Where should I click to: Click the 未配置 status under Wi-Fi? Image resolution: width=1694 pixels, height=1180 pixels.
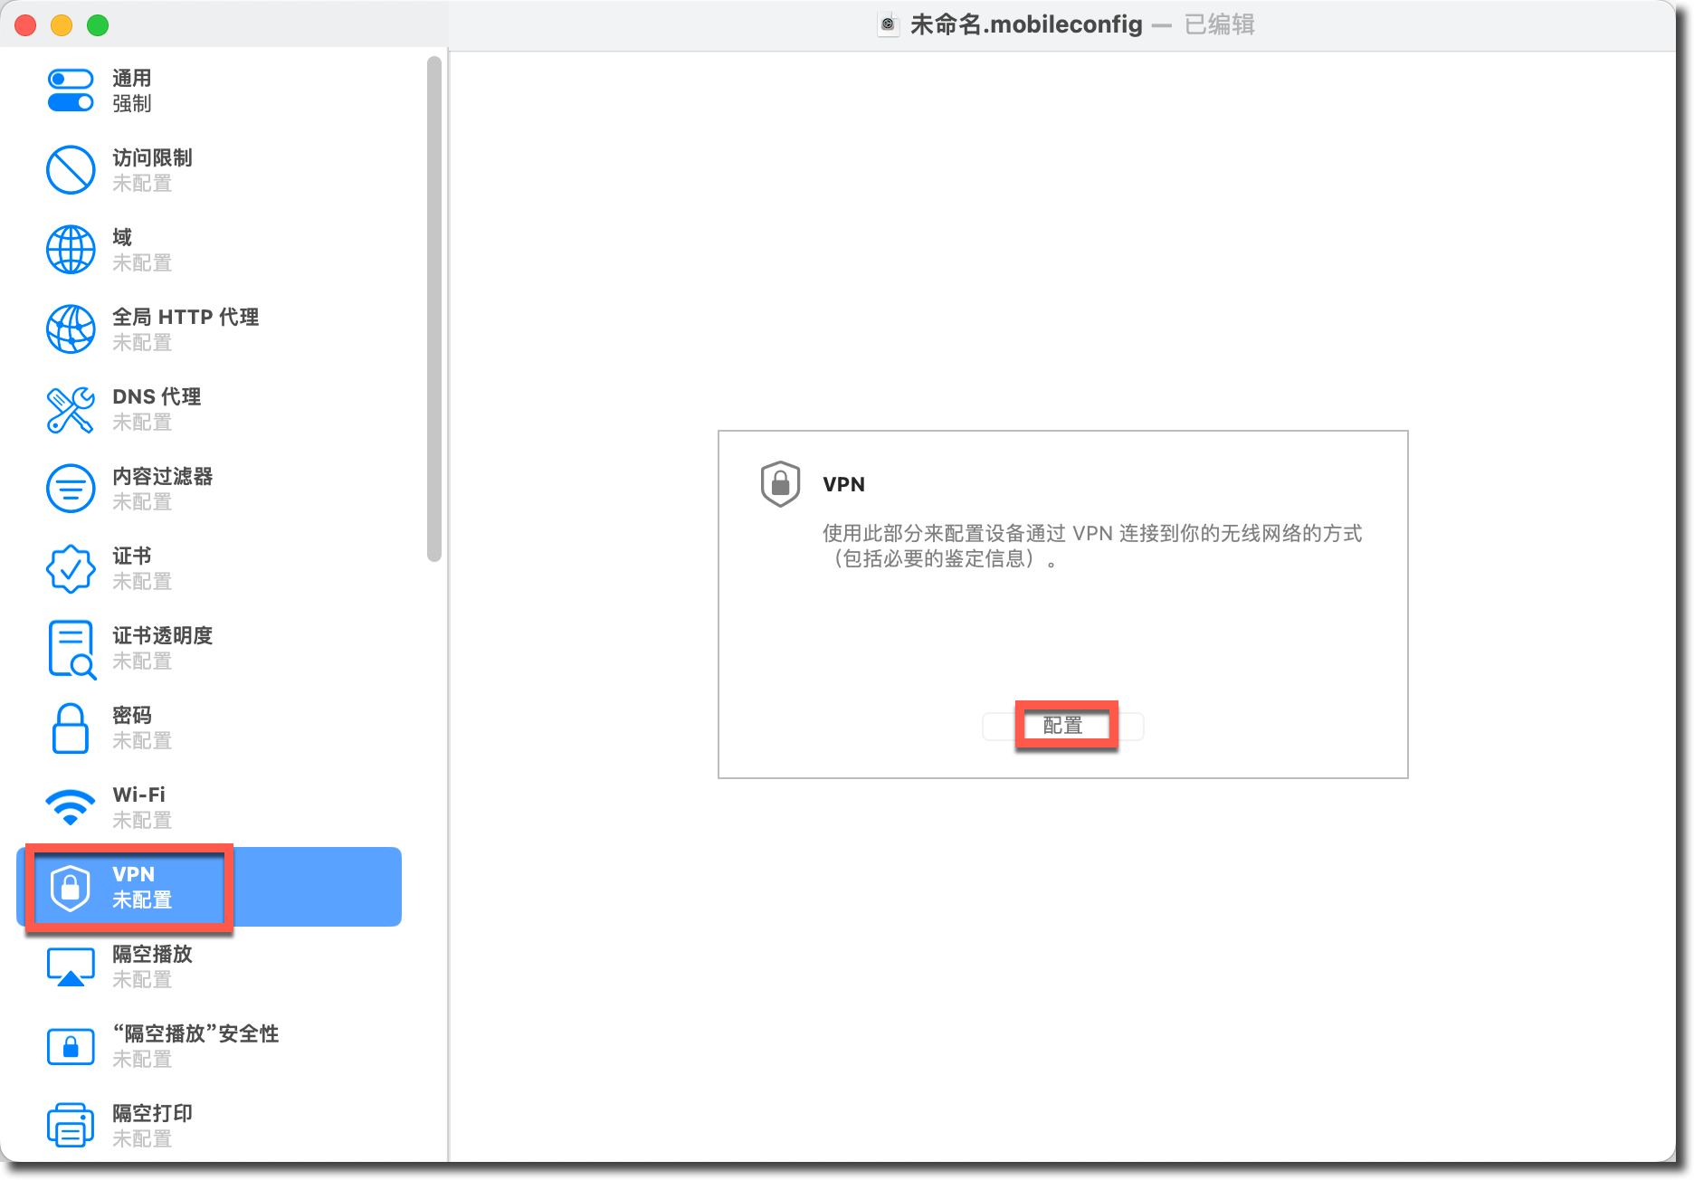[x=142, y=820]
